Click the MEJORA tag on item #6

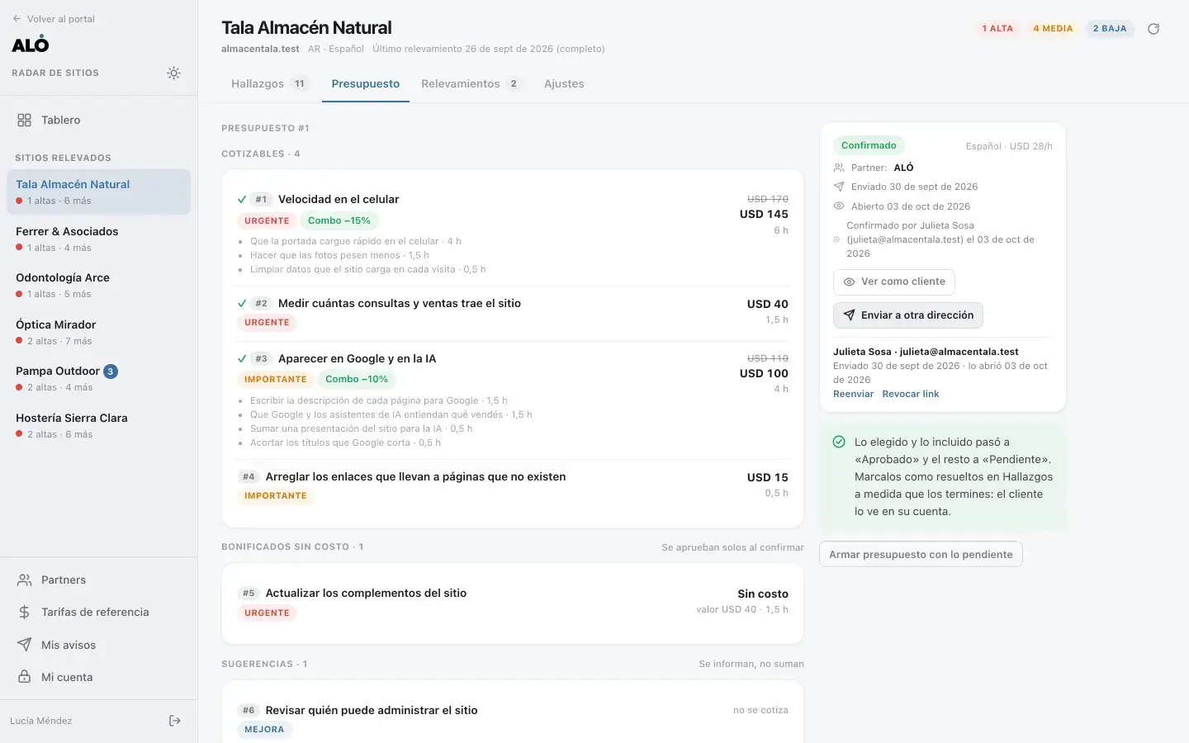click(x=264, y=730)
